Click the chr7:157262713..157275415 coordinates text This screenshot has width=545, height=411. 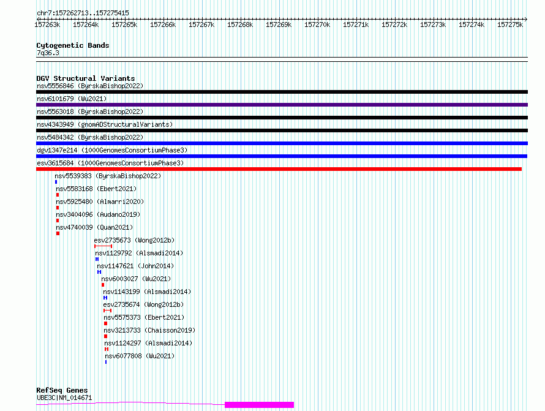(x=83, y=13)
